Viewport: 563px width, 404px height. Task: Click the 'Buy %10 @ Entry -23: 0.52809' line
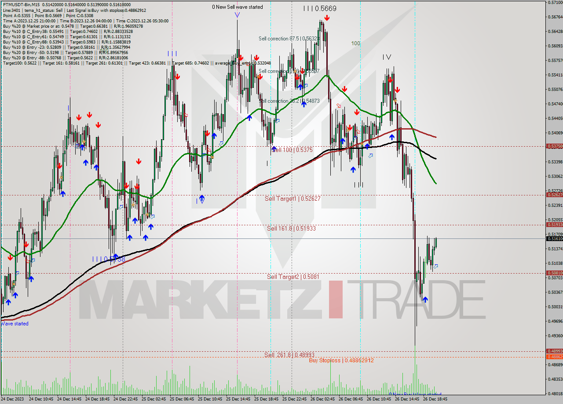click(66, 47)
